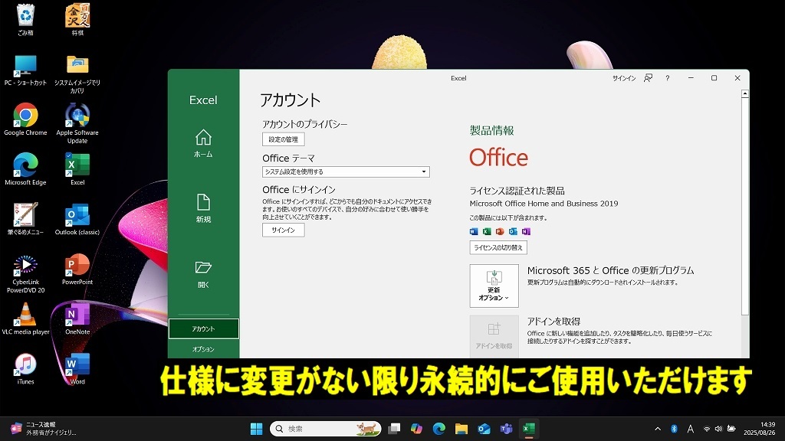785x441 pixels.
Task: Click the scroll up arrow in the Account page
Action: tap(745, 93)
